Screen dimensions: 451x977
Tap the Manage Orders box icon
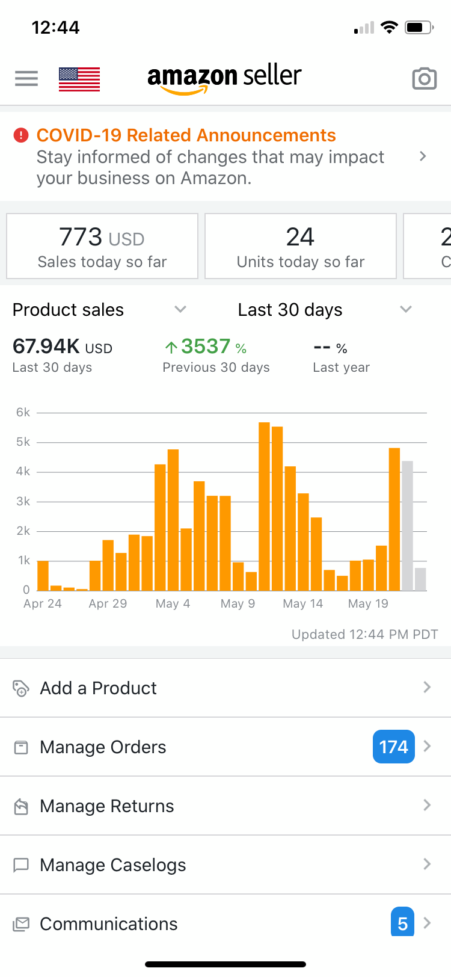[x=21, y=747]
